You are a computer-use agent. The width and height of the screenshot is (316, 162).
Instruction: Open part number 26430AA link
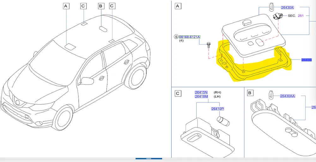click(x=288, y=96)
